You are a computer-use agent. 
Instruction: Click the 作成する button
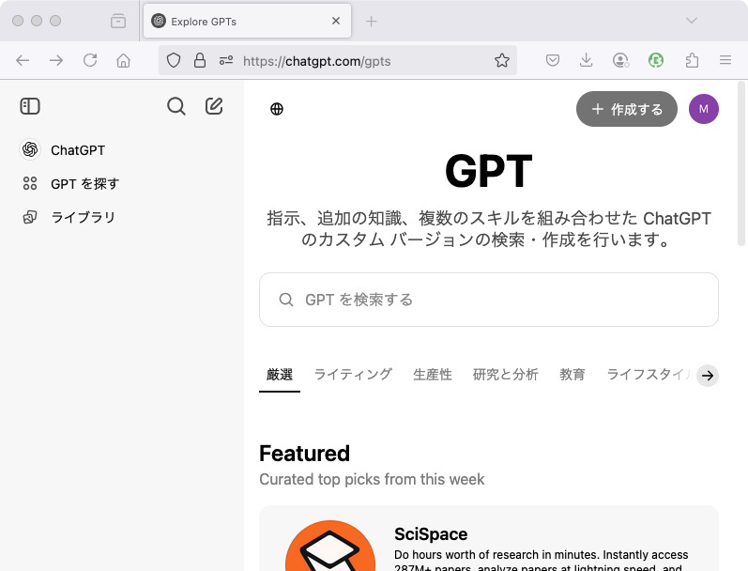626,109
